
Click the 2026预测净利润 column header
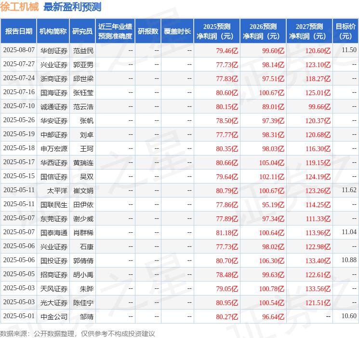coord(263,31)
